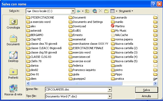Open Preferiti in the places bar

13,74
